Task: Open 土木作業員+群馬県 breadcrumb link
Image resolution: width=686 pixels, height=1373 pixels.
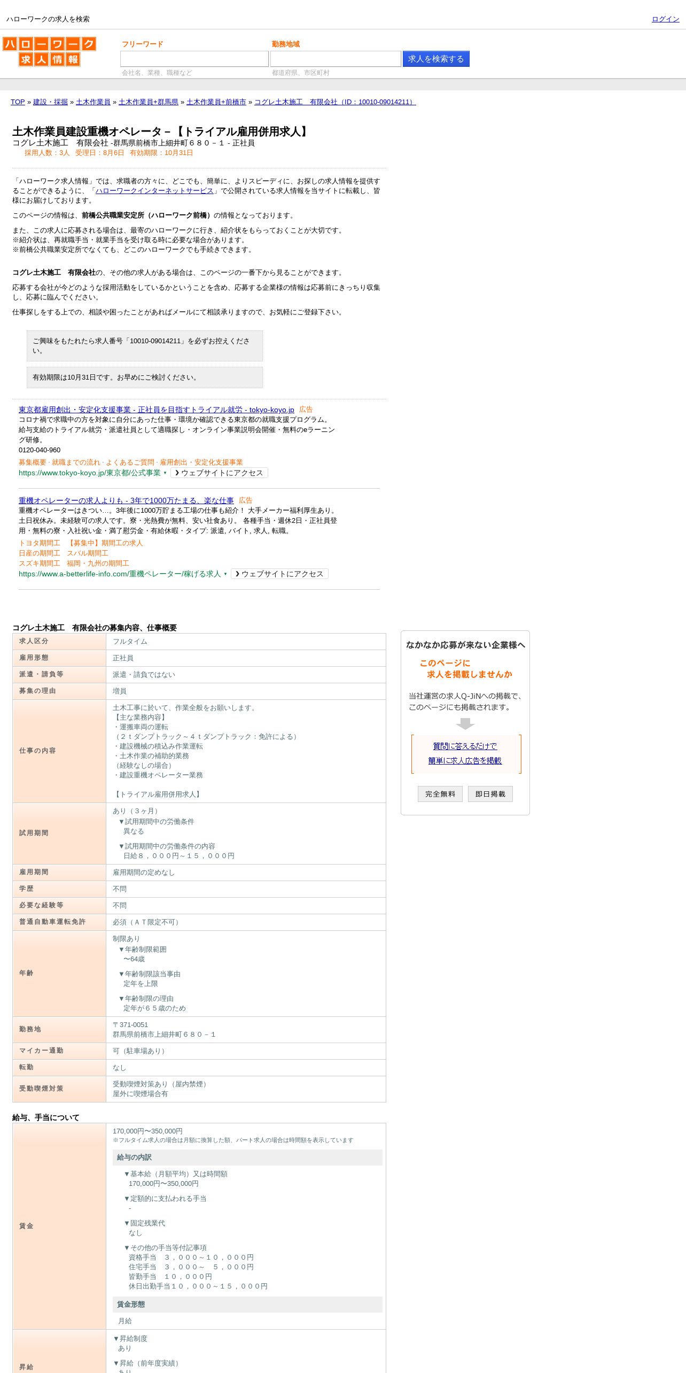Action: 149,102
